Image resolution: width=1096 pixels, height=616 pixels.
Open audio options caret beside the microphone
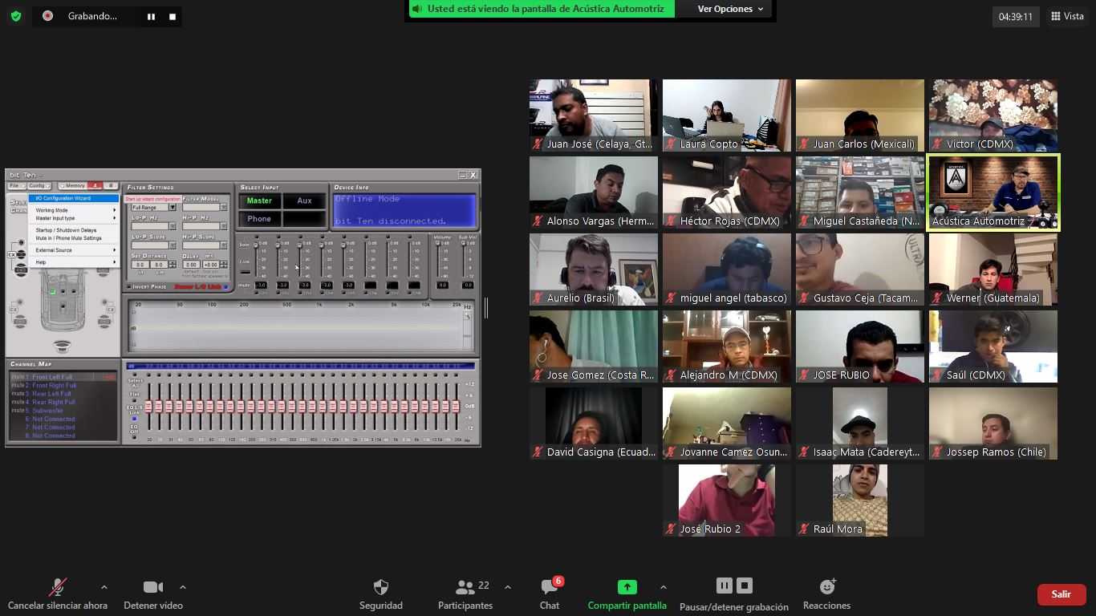104,587
